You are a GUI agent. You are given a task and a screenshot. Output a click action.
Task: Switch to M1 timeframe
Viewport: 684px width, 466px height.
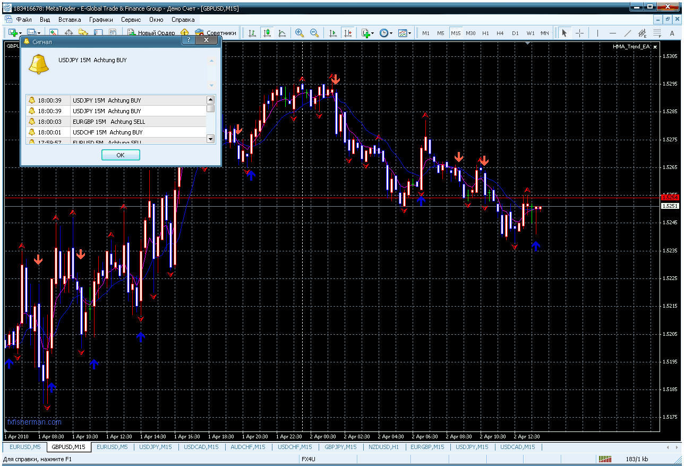point(426,33)
